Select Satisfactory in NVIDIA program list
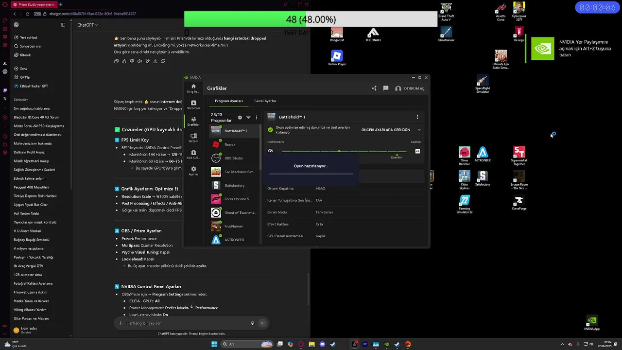Image resolution: width=622 pixels, height=350 pixels. pyautogui.click(x=235, y=185)
